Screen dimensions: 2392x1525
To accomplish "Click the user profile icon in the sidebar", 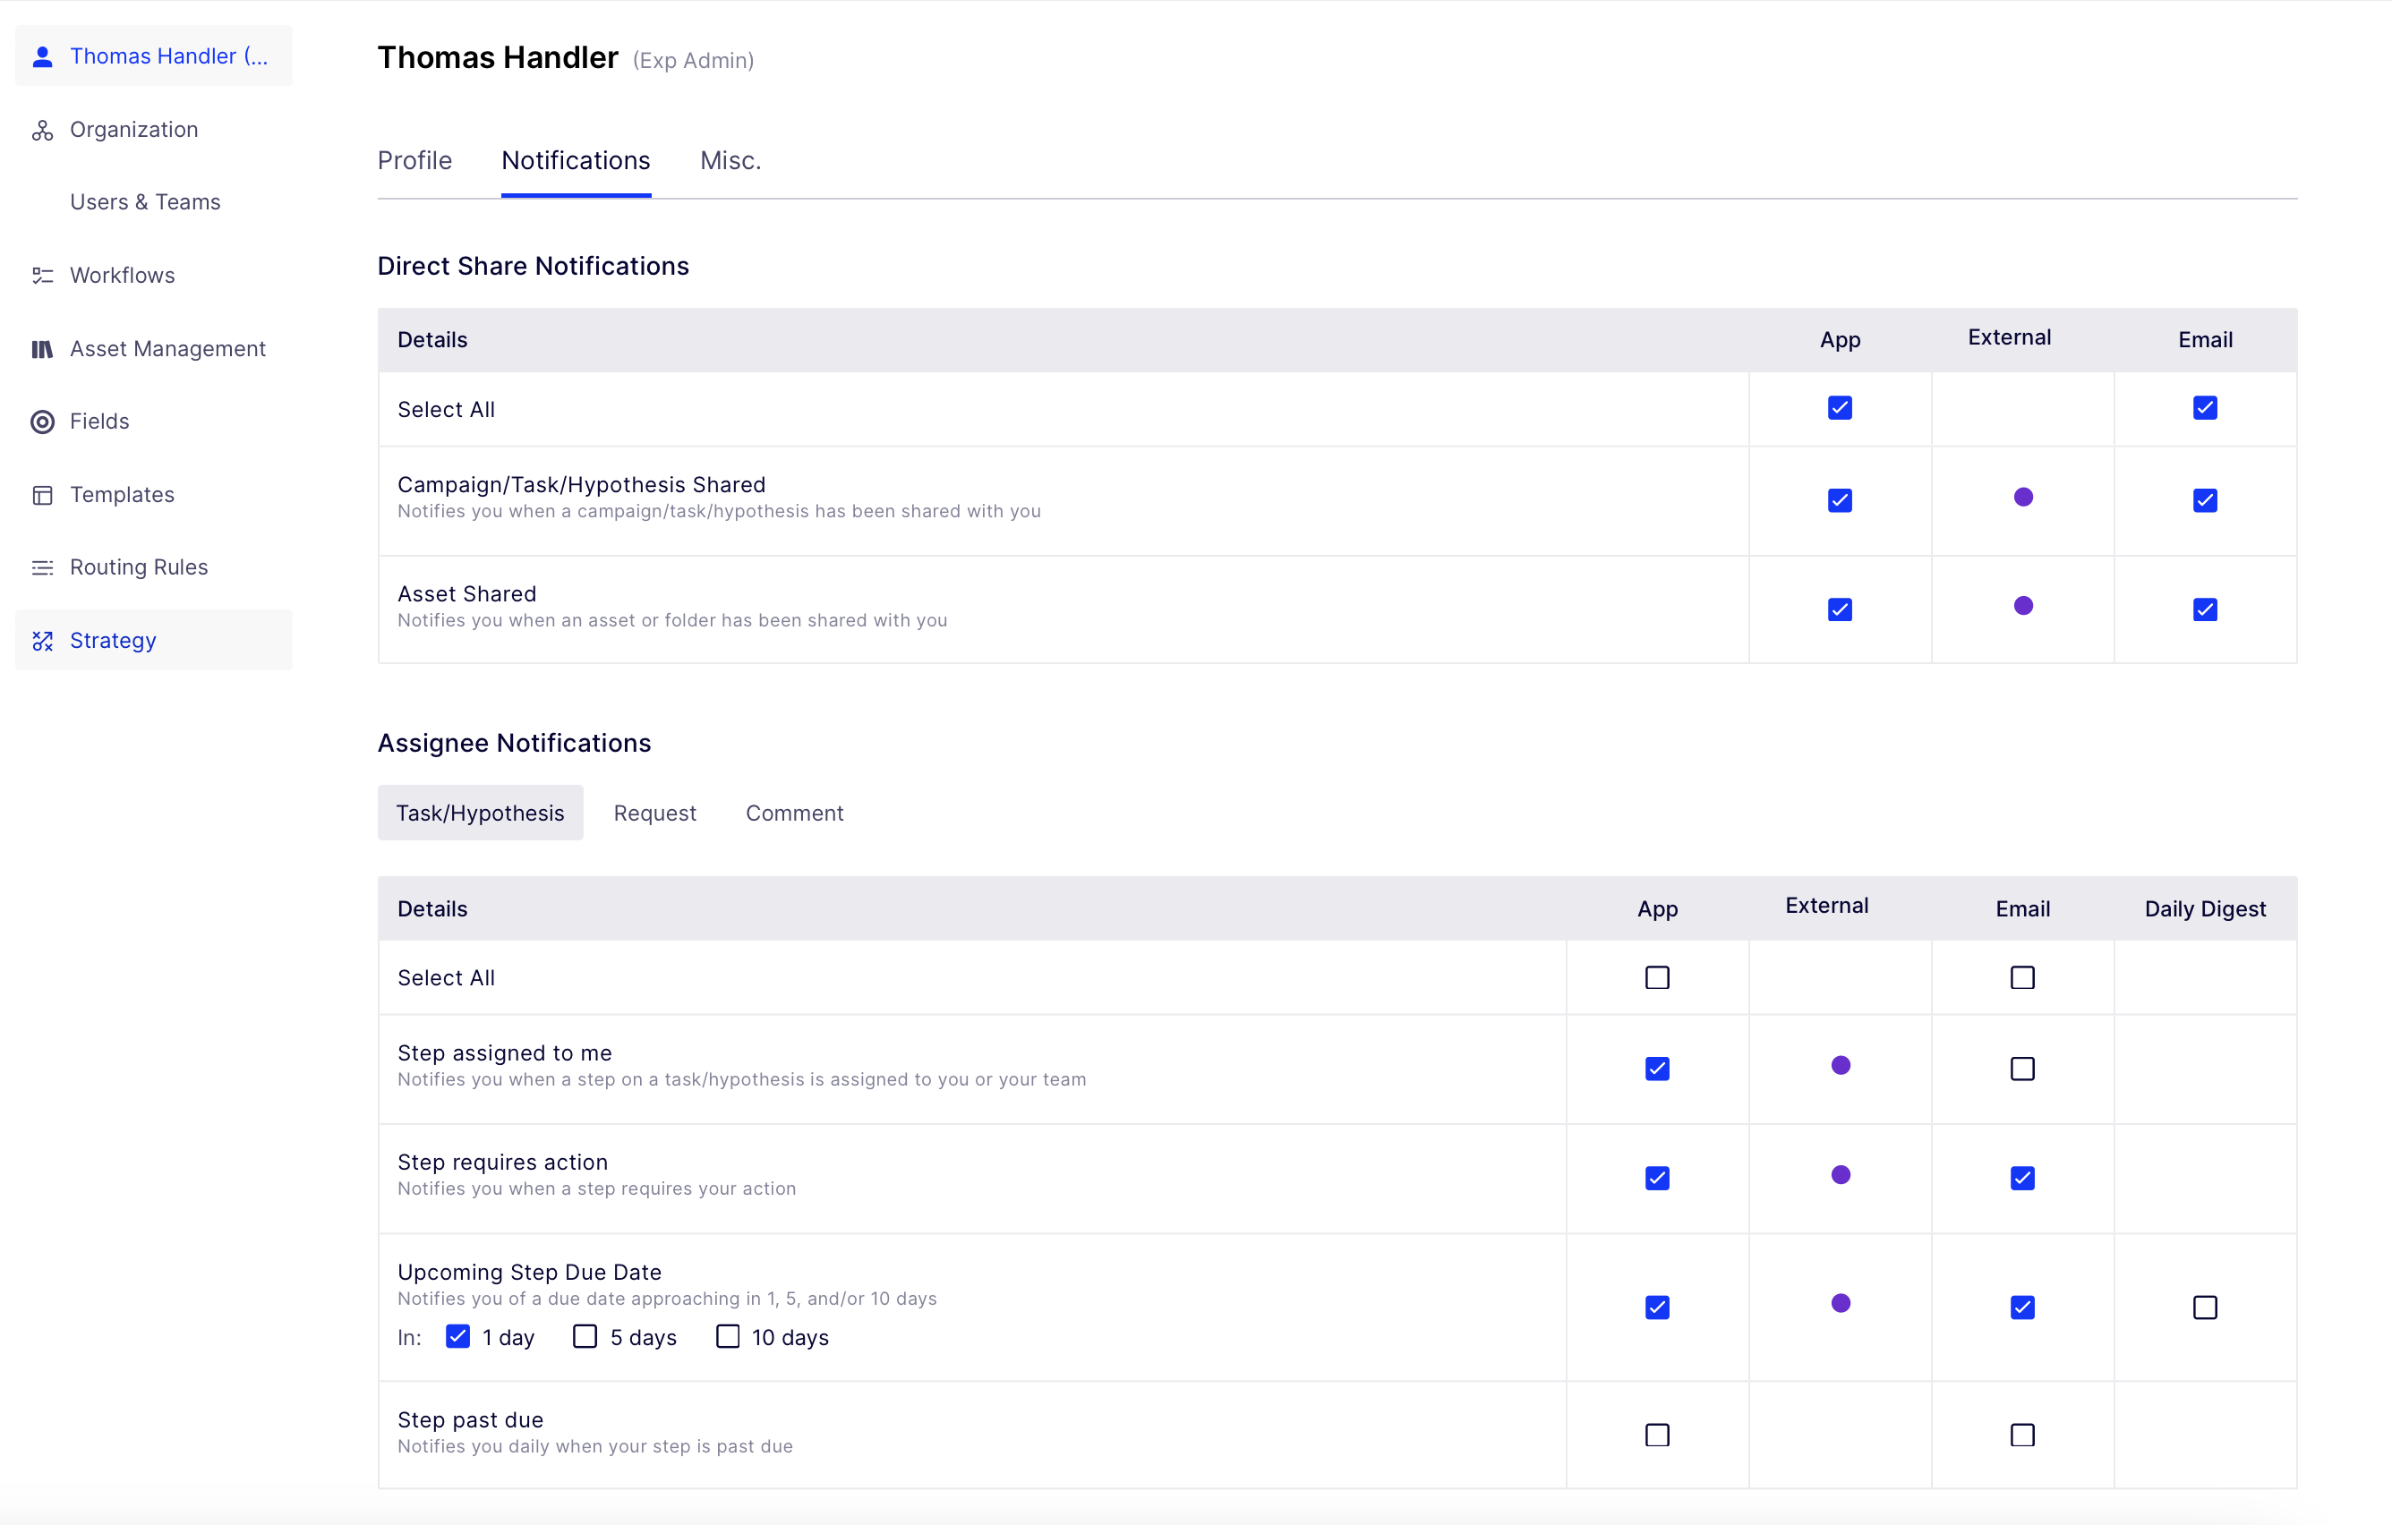I will [42, 56].
